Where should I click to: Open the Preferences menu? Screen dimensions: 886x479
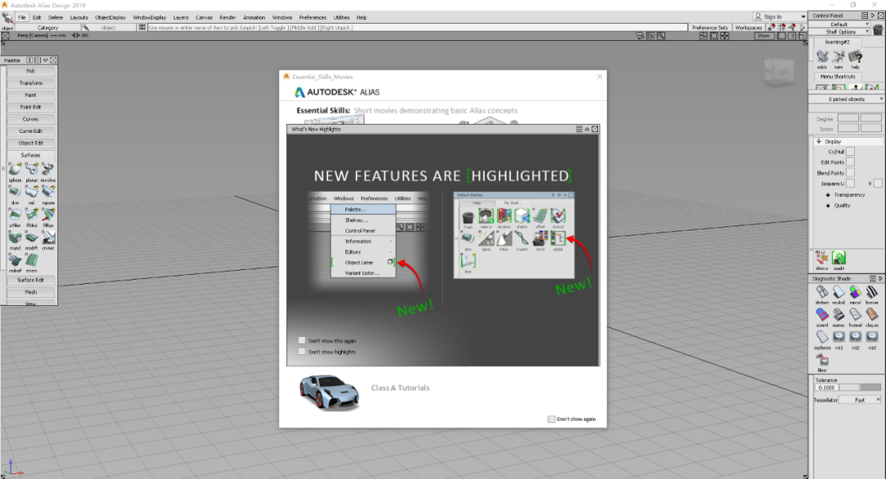click(313, 17)
